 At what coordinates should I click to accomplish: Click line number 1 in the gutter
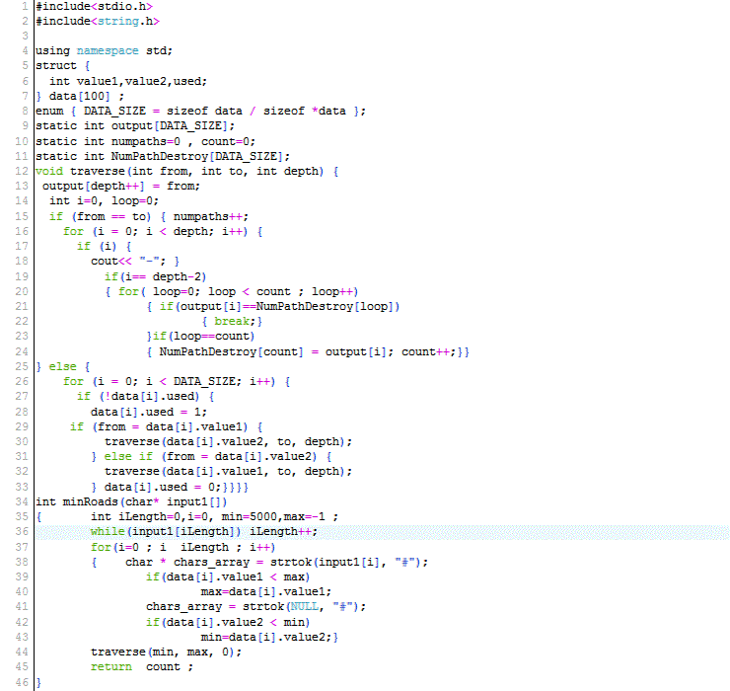tap(23, 7)
